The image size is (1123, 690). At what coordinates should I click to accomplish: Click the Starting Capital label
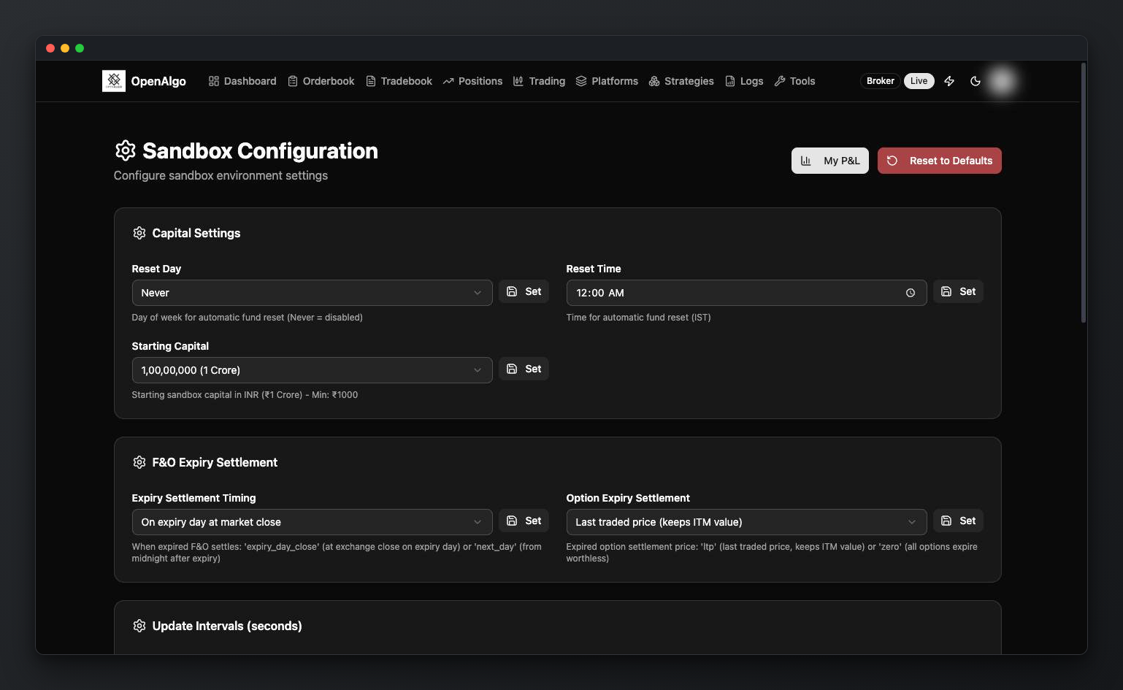pos(170,346)
